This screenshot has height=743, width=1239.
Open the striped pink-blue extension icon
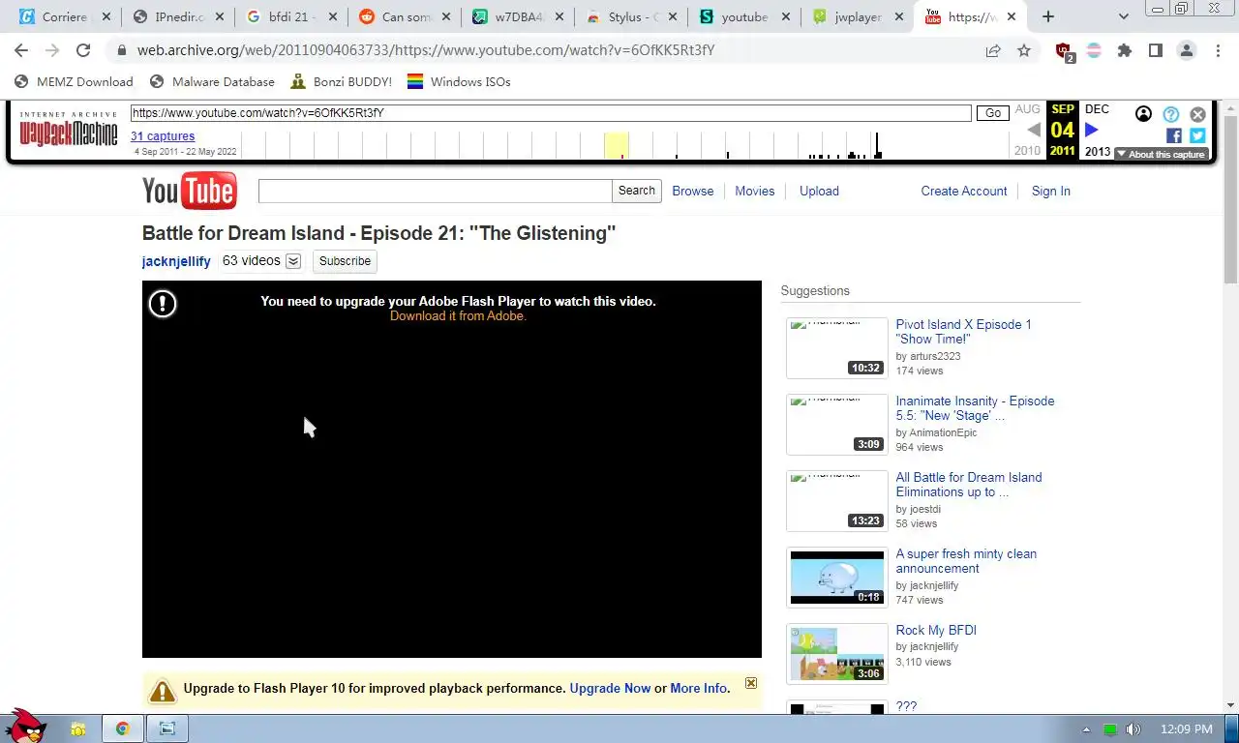(x=1094, y=50)
